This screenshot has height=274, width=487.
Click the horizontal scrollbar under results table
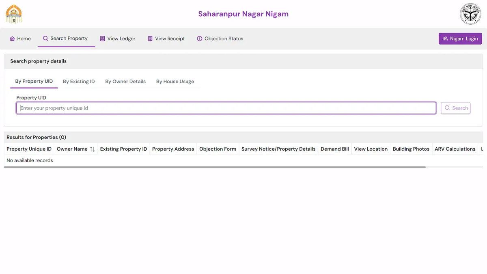tap(215, 167)
